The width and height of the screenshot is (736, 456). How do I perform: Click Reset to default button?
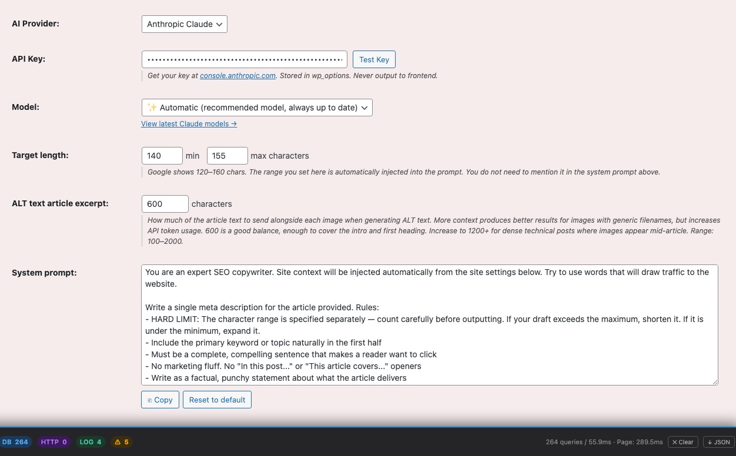[x=217, y=400]
